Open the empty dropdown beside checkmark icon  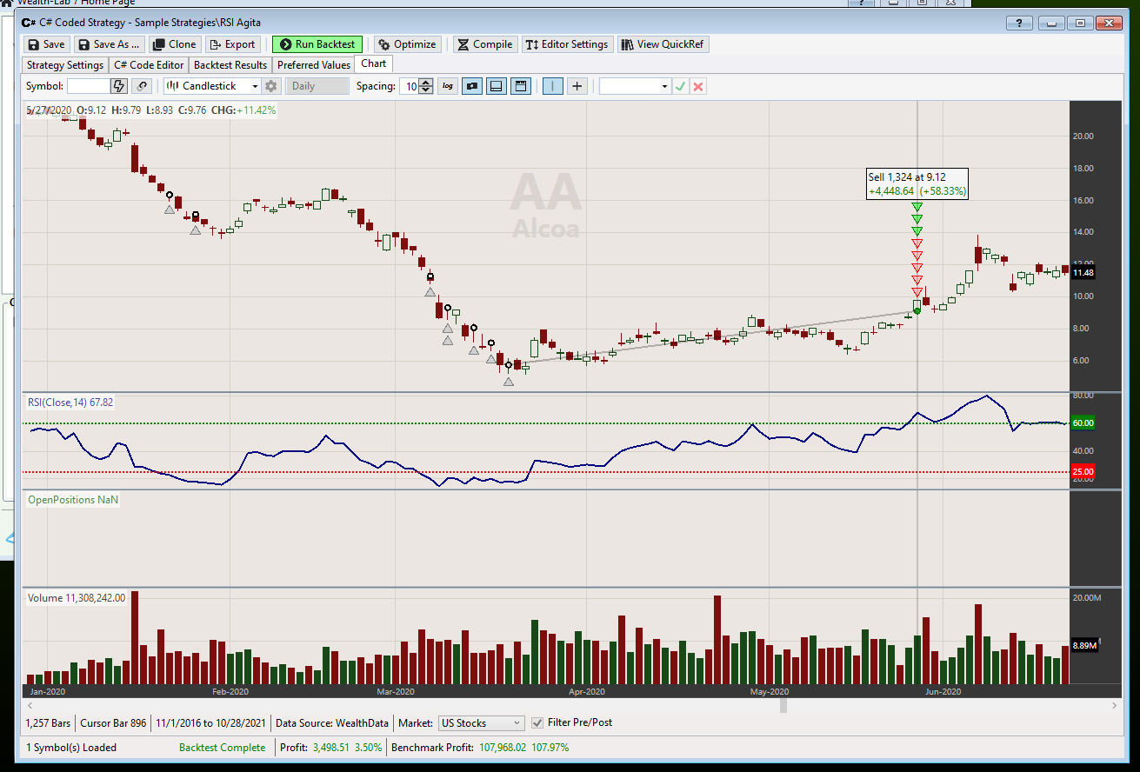635,86
